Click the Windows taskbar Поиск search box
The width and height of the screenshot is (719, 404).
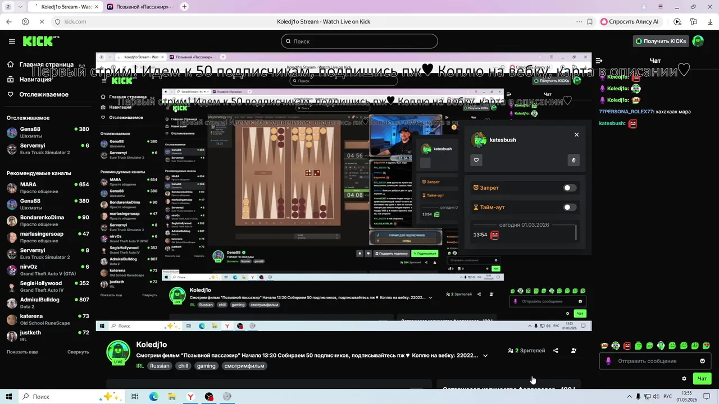pos(71,397)
